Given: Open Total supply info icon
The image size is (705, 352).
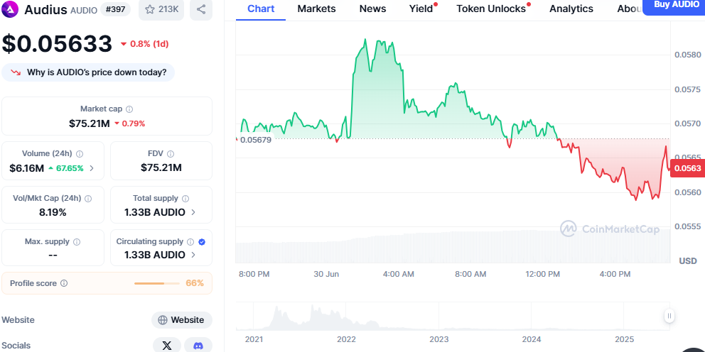Looking at the screenshot, I should click(x=185, y=199).
